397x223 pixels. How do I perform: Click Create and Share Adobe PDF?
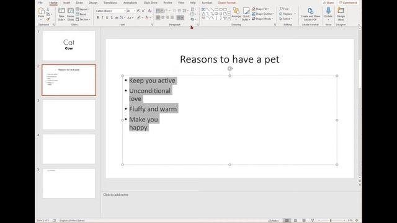[x=310, y=14]
